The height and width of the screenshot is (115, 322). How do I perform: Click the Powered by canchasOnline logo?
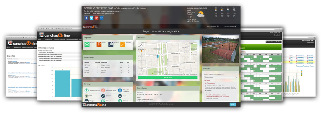90,26
